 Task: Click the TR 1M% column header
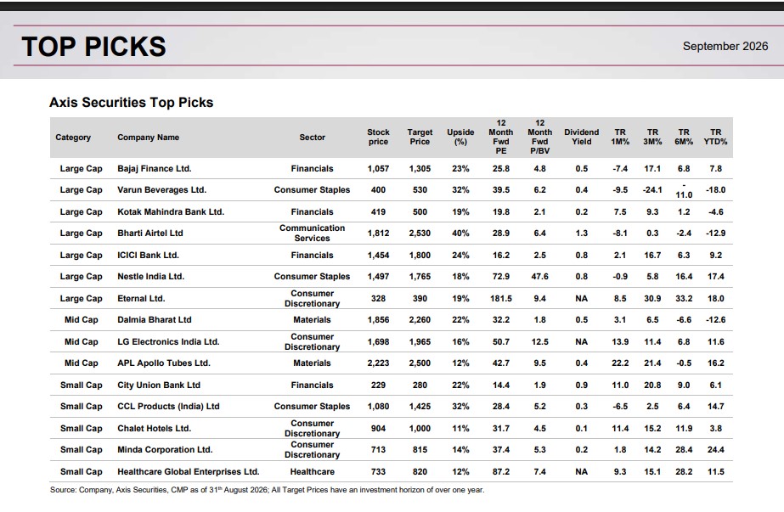pos(620,137)
